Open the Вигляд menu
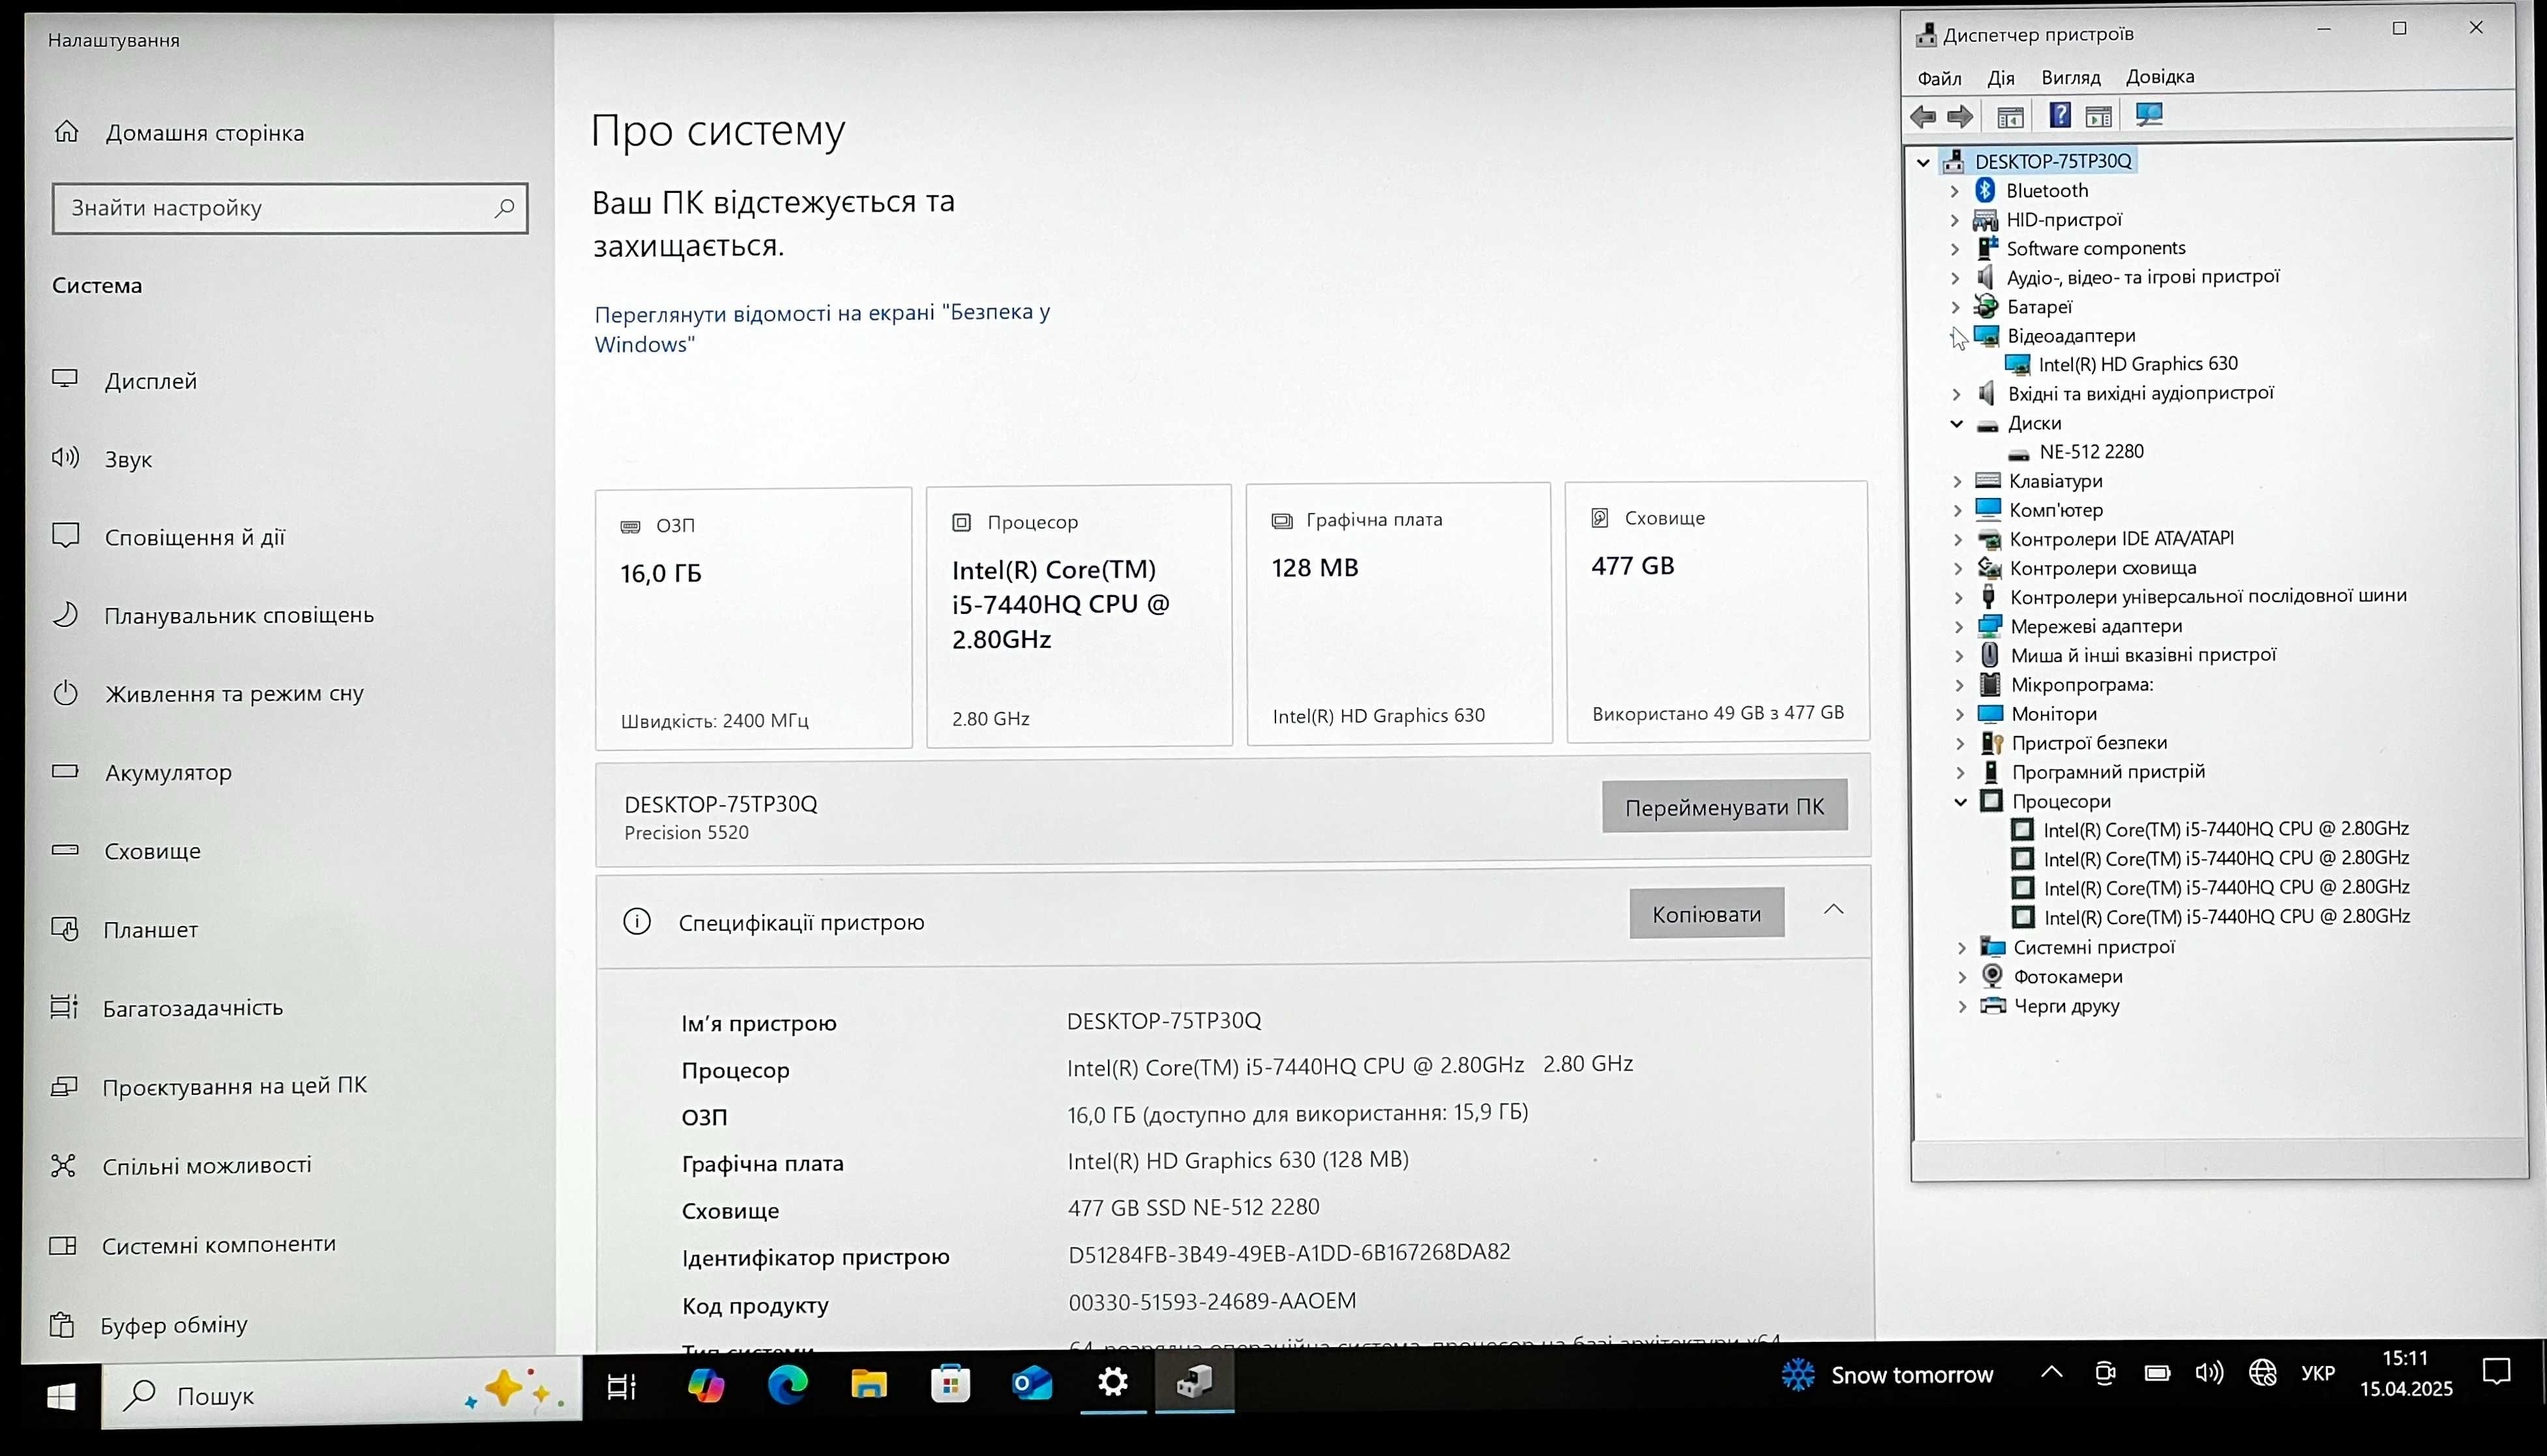 [2071, 77]
